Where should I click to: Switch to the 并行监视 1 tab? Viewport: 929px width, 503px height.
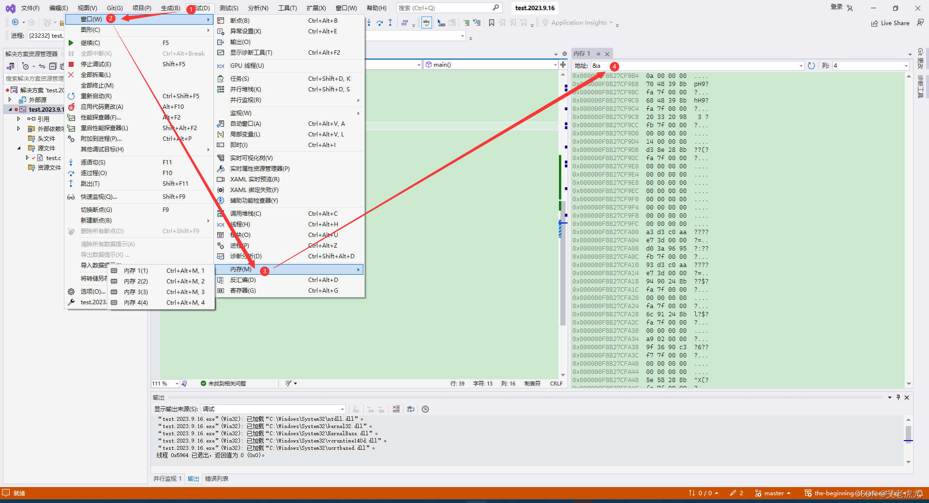167,479
